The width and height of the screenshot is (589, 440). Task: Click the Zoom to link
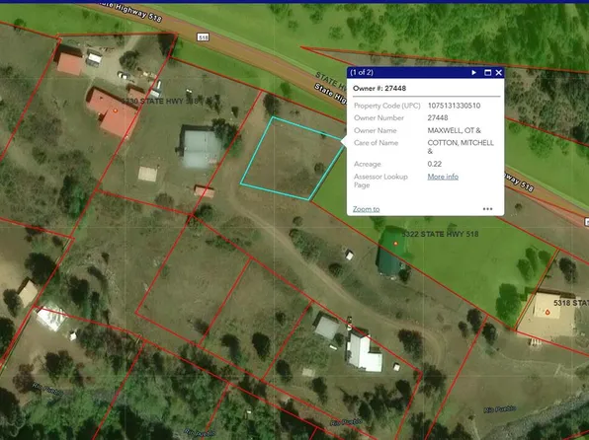point(367,209)
